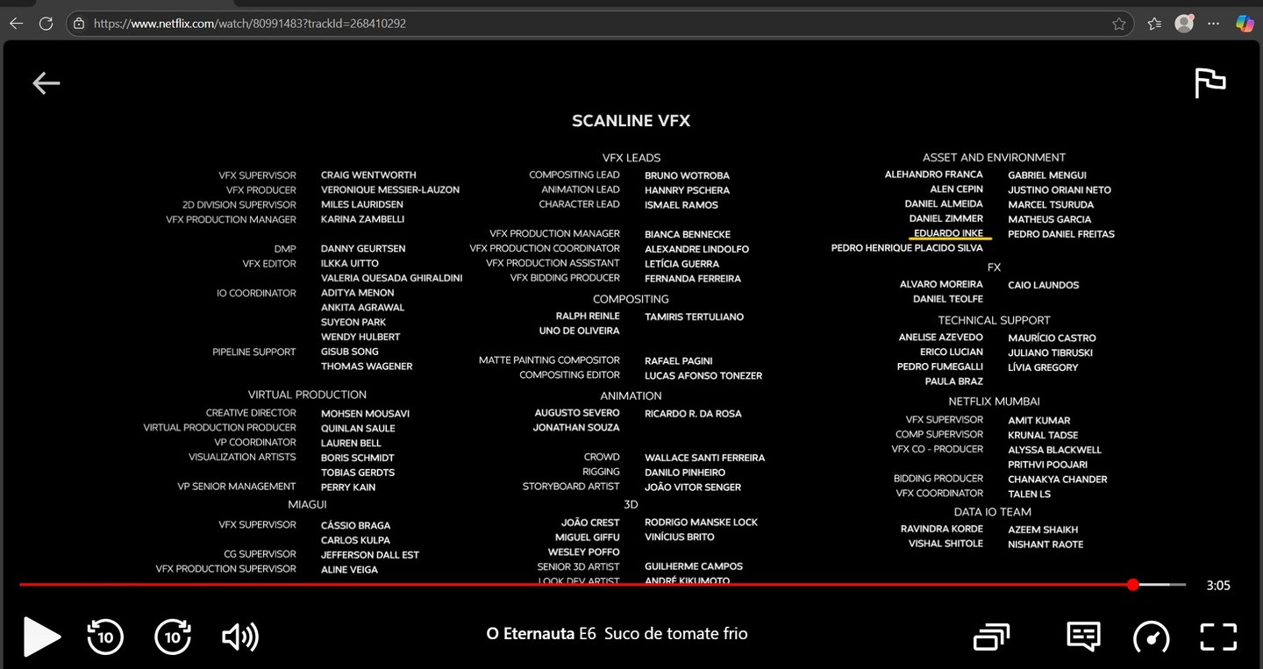Click the name Mohsen Mousavi

click(x=365, y=414)
